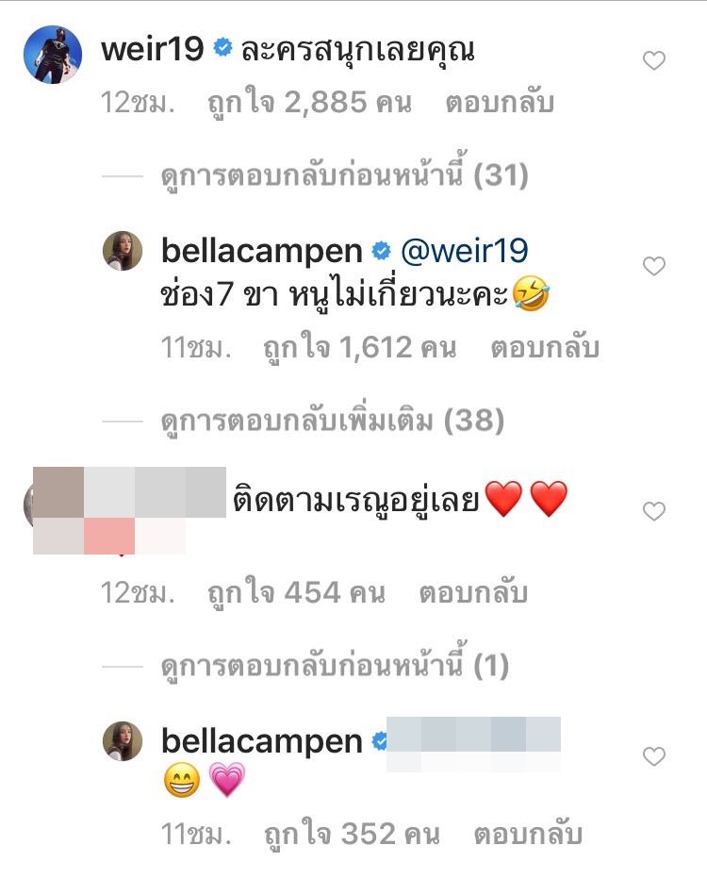Reply to weir19's comment via ตอบกลับ
This screenshot has width=707, height=878.
tap(500, 103)
